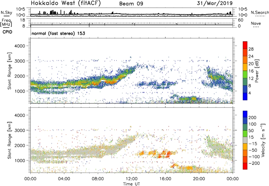Click the Velocity colorbar blue 200 segment
Screen dimensions: 269x186
click(x=245, y=114)
